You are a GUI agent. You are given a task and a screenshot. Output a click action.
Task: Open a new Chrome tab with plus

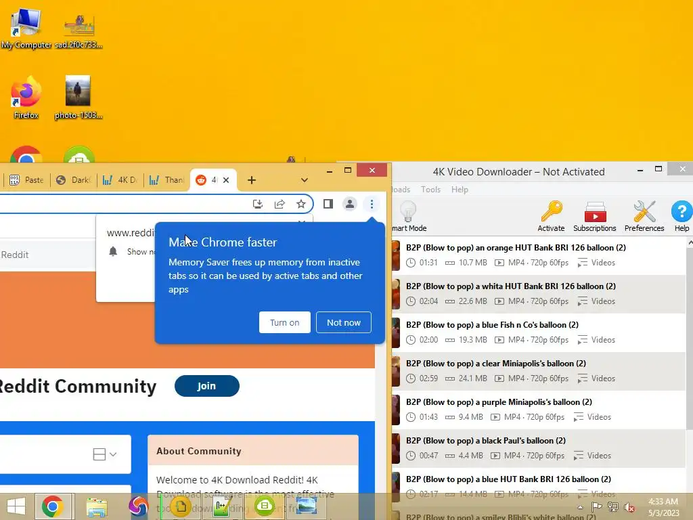(252, 180)
